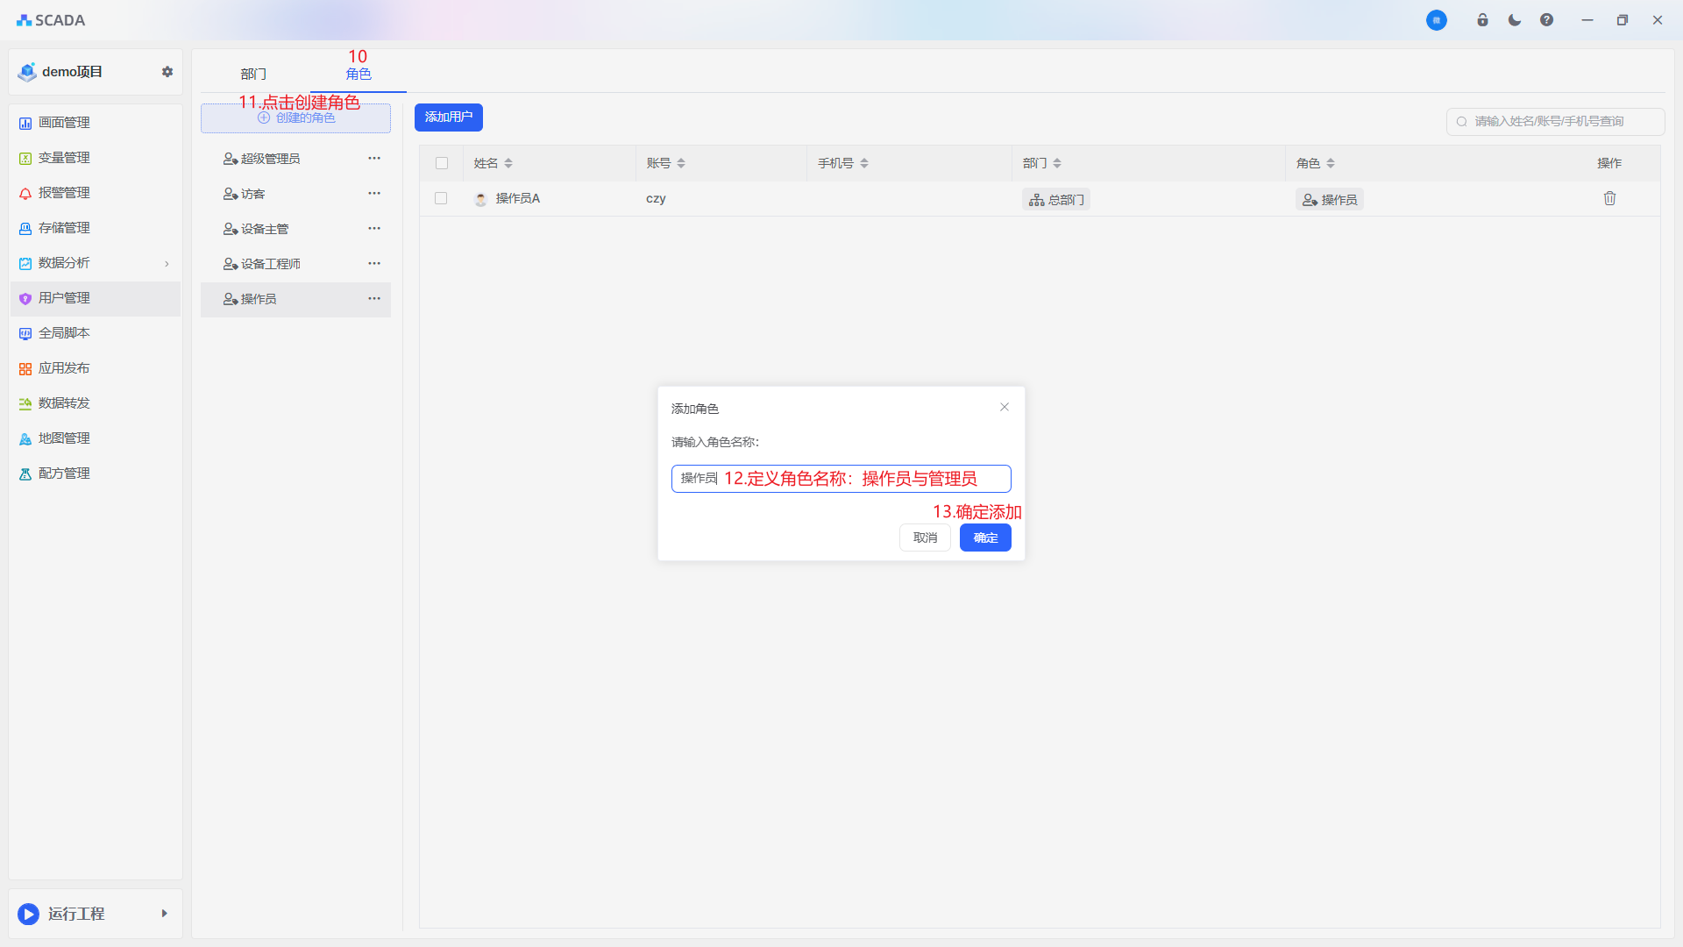The image size is (1683, 947).
Task: Switch to the 部门 tab
Action: pyautogui.click(x=253, y=75)
